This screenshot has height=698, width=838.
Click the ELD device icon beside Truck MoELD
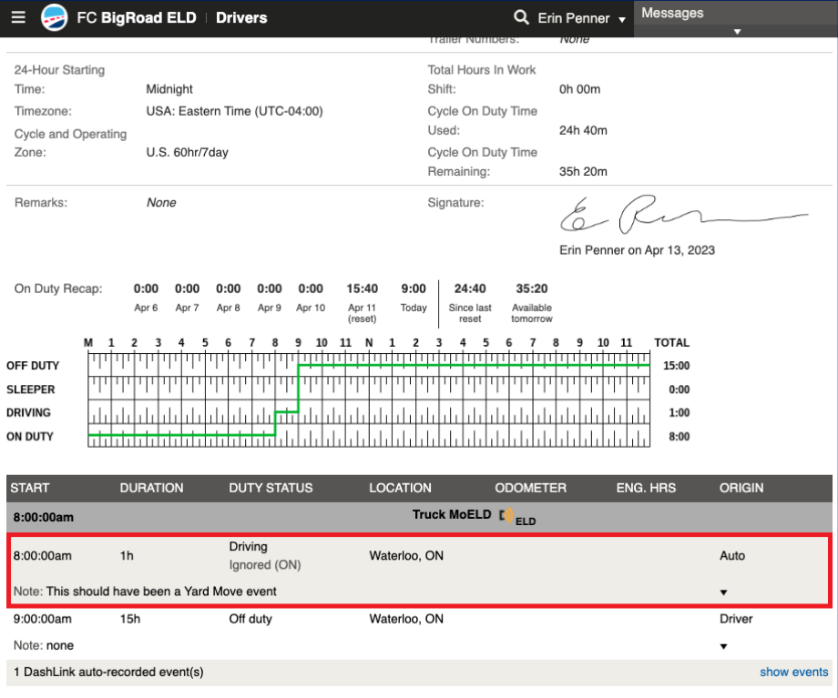click(x=506, y=515)
